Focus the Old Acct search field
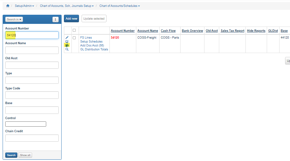Screen dimensions: 290x161 (32, 65)
